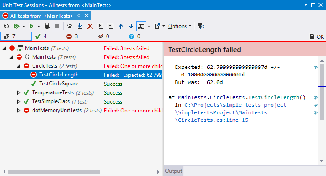This screenshot has height=176, width=326.
Task: Select TemperatureTests in the tree
Action: click(x=53, y=92)
